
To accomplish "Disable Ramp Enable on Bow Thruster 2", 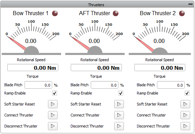I will (187, 93).
